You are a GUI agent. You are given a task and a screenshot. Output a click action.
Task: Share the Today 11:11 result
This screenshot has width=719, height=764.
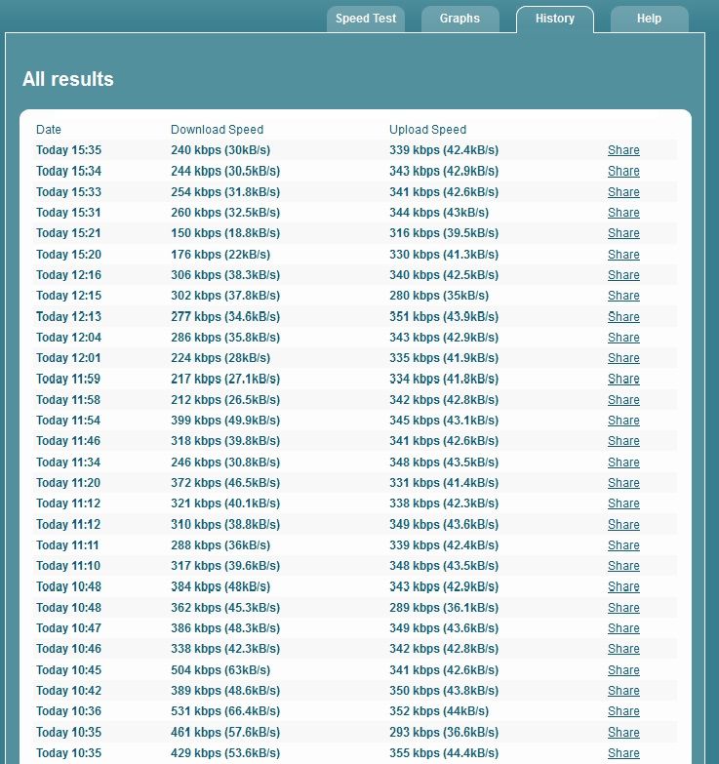coord(623,544)
